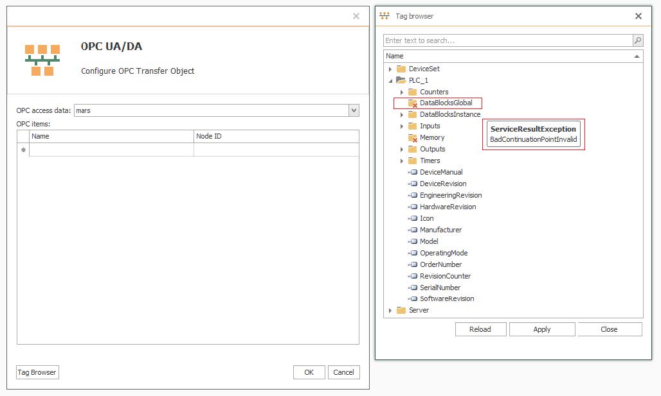Viewport: 661px width, 396px height.
Task: Expand the Timers folder node
Action: point(401,161)
